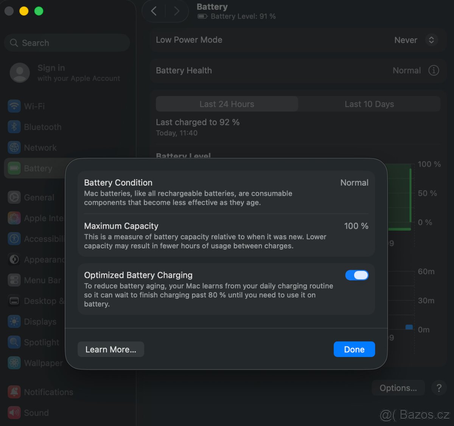The width and height of the screenshot is (454, 426).
Task: Open Low Power Mode dropdown
Action: (x=431, y=40)
